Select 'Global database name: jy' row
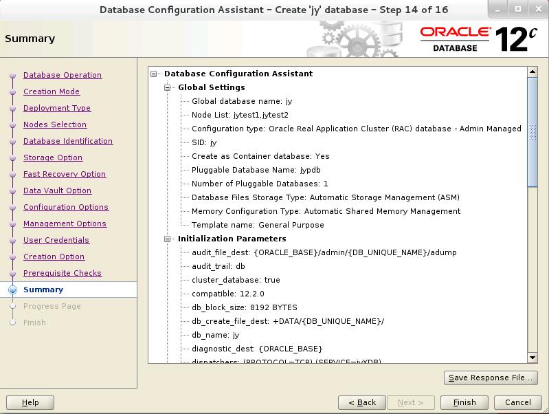 [242, 101]
